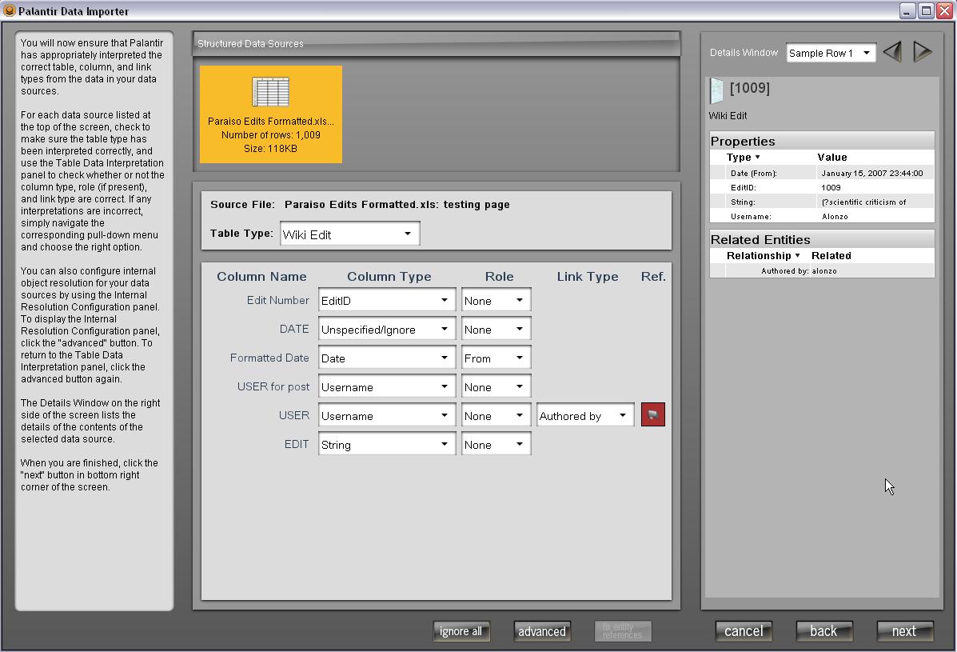Open Column Type dropdown for USER row
The width and height of the screenshot is (957, 652).
tap(387, 415)
